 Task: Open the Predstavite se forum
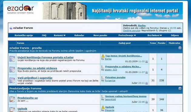point(28,98)
